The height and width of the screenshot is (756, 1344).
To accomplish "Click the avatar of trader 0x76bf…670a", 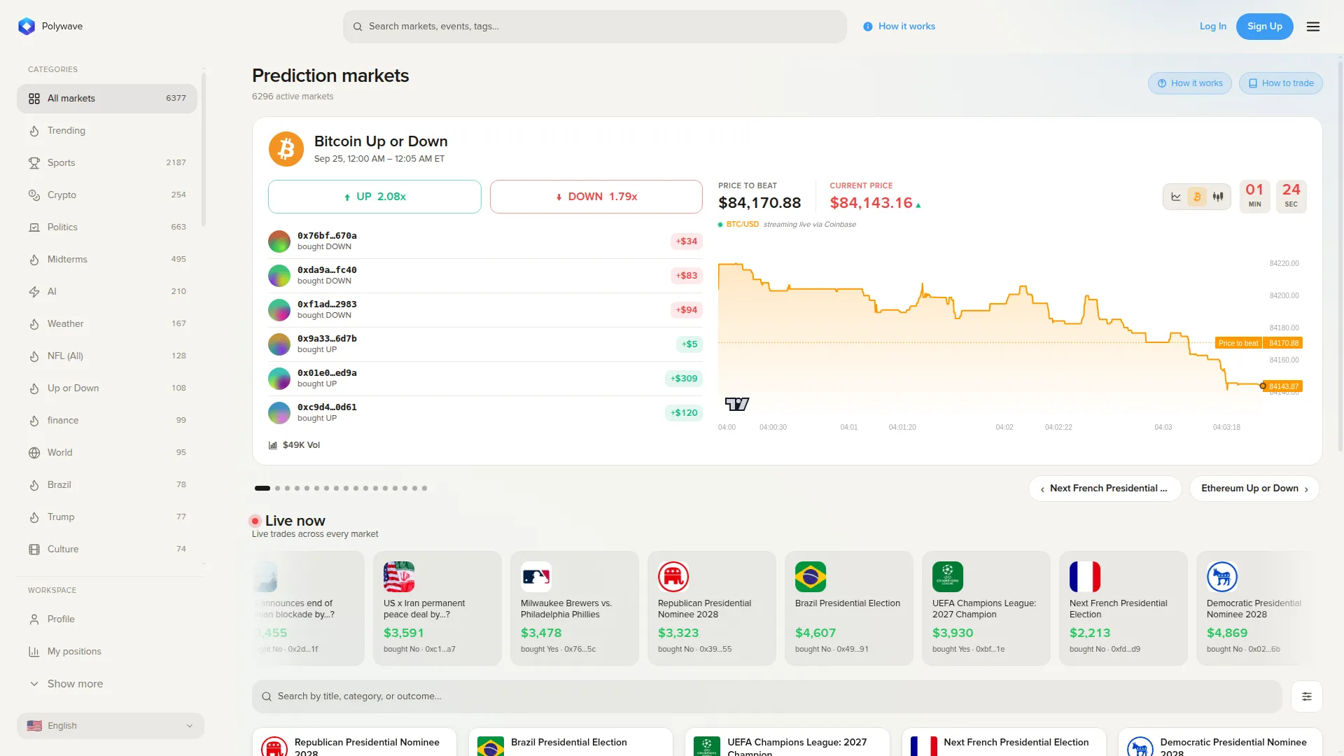I will point(279,241).
